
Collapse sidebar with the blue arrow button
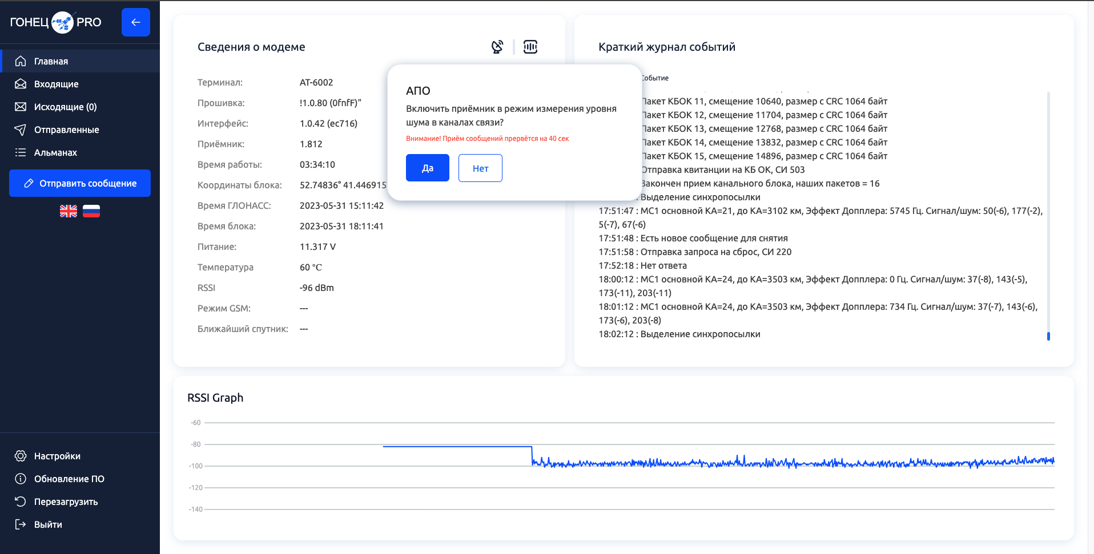click(x=136, y=22)
